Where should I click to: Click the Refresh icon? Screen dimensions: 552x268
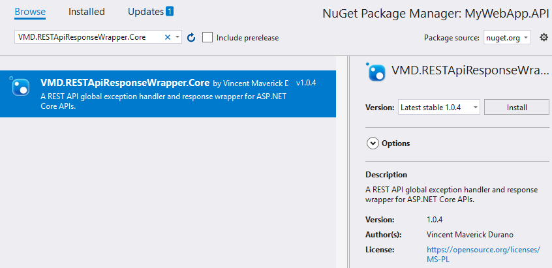point(191,37)
